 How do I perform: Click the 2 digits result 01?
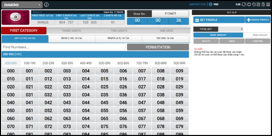pyautogui.click(x=113, y=22)
